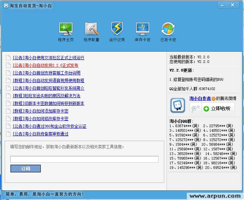Click the V2.2.0更新 heading

tap(182, 70)
